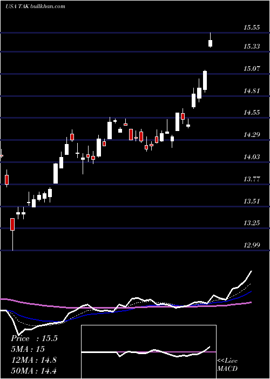Click the 15.33 price axis label
270x379 pixels.
coord(252,47)
